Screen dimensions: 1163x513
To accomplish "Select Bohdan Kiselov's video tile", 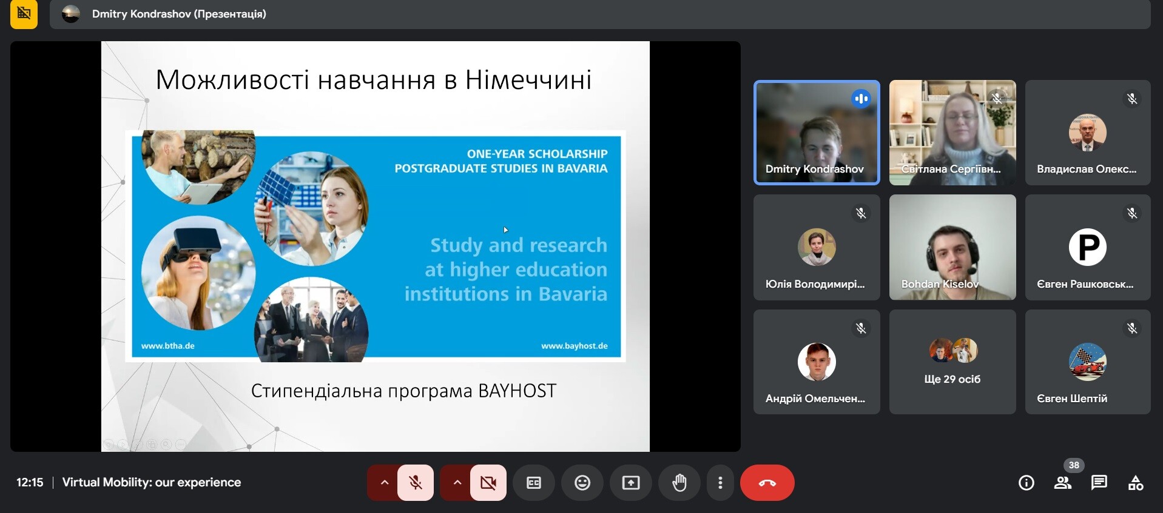I will (952, 247).
